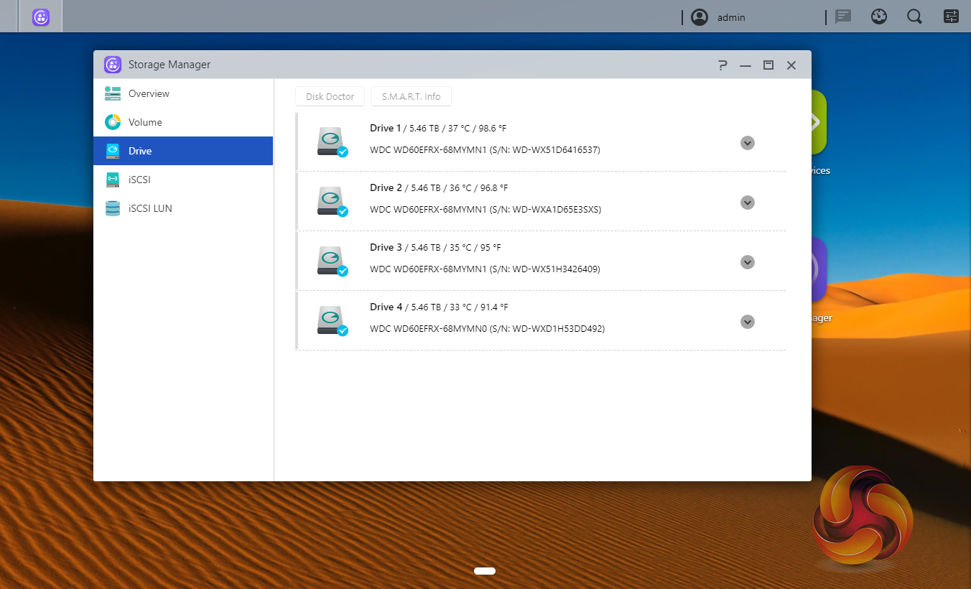
Task: Click the search magnifier icon
Action: click(x=914, y=17)
